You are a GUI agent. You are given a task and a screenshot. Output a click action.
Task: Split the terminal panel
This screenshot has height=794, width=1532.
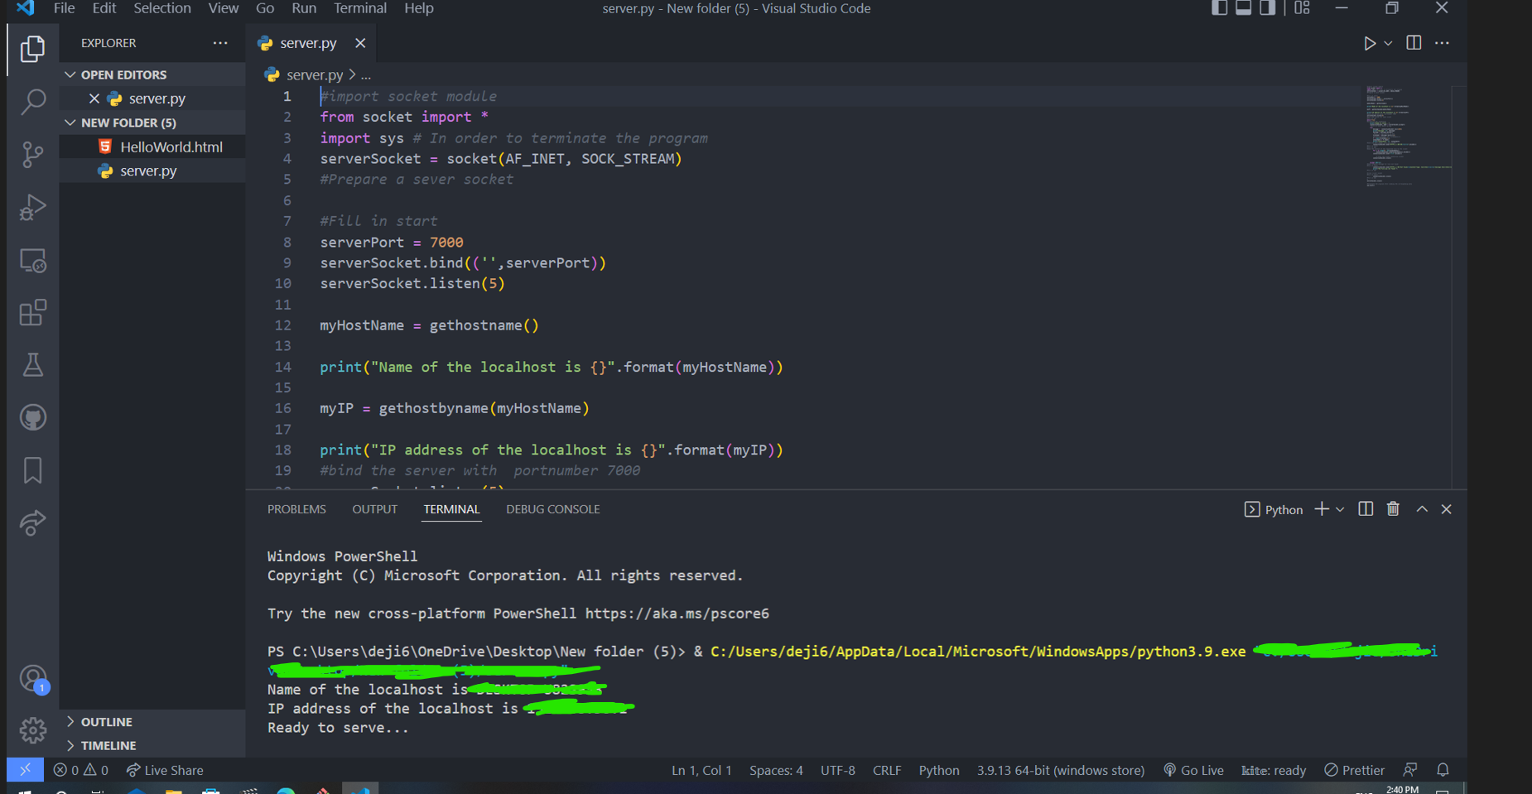1366,509
